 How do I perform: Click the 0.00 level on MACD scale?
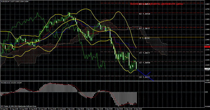click(x=206, y=92)
